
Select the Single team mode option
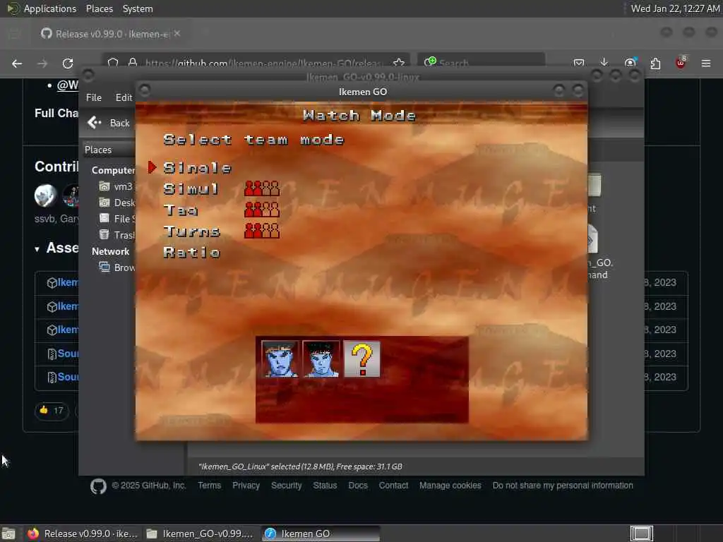click(198, 168)
